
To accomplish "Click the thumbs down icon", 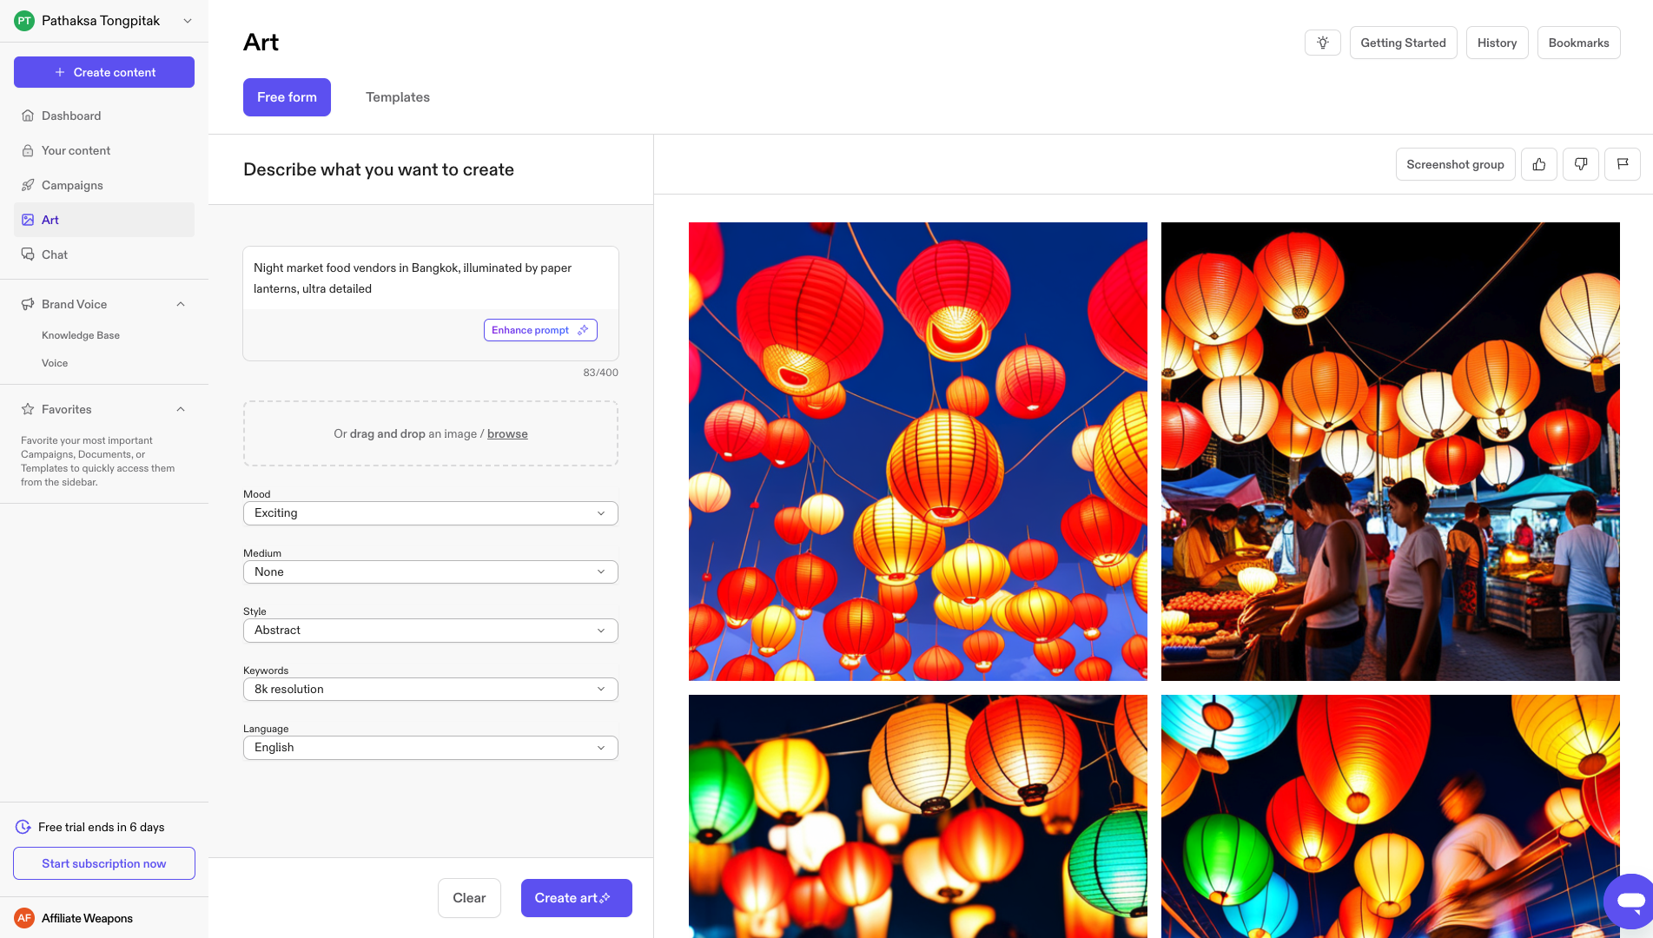I will [x=1580, y=164].
